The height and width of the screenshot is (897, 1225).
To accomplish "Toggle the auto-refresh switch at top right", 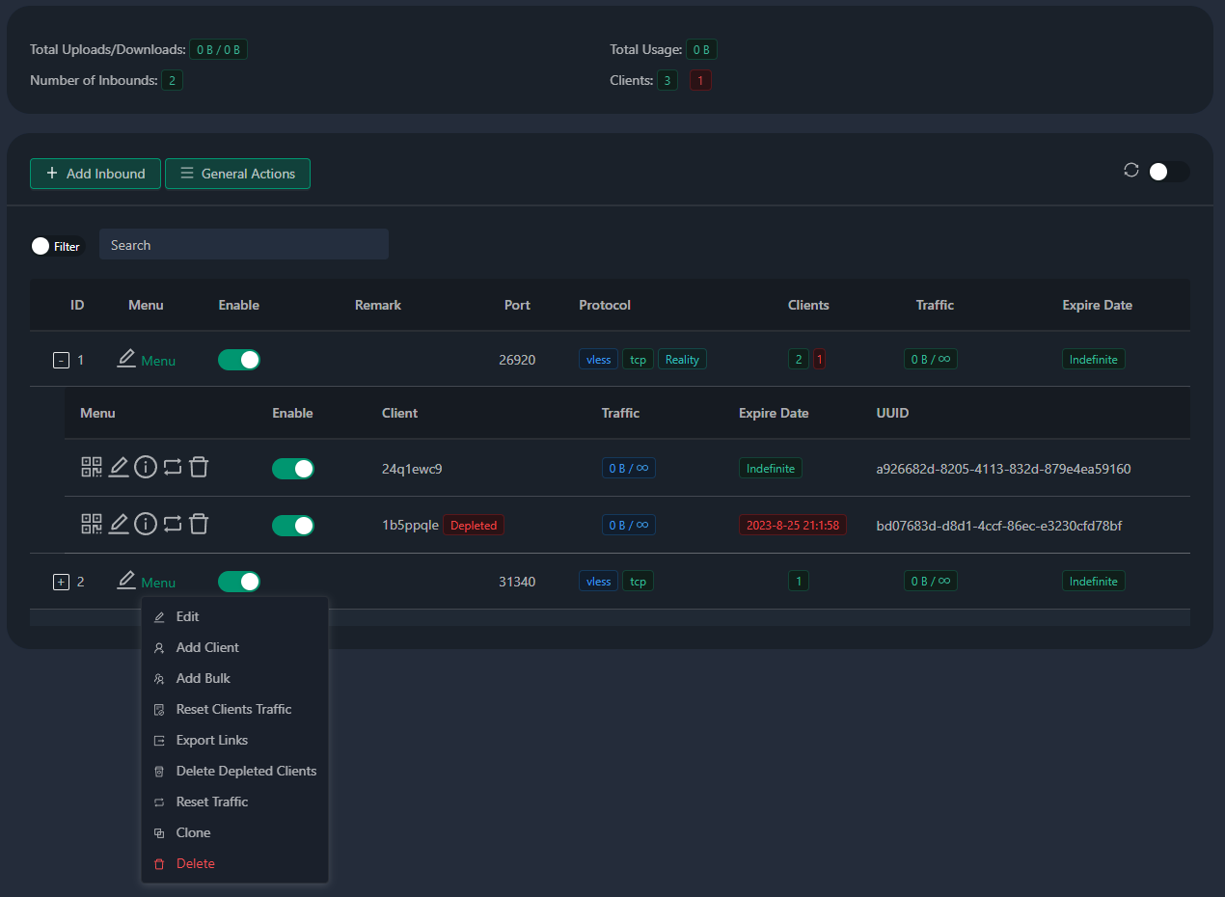I will [x=1168, y=172].
